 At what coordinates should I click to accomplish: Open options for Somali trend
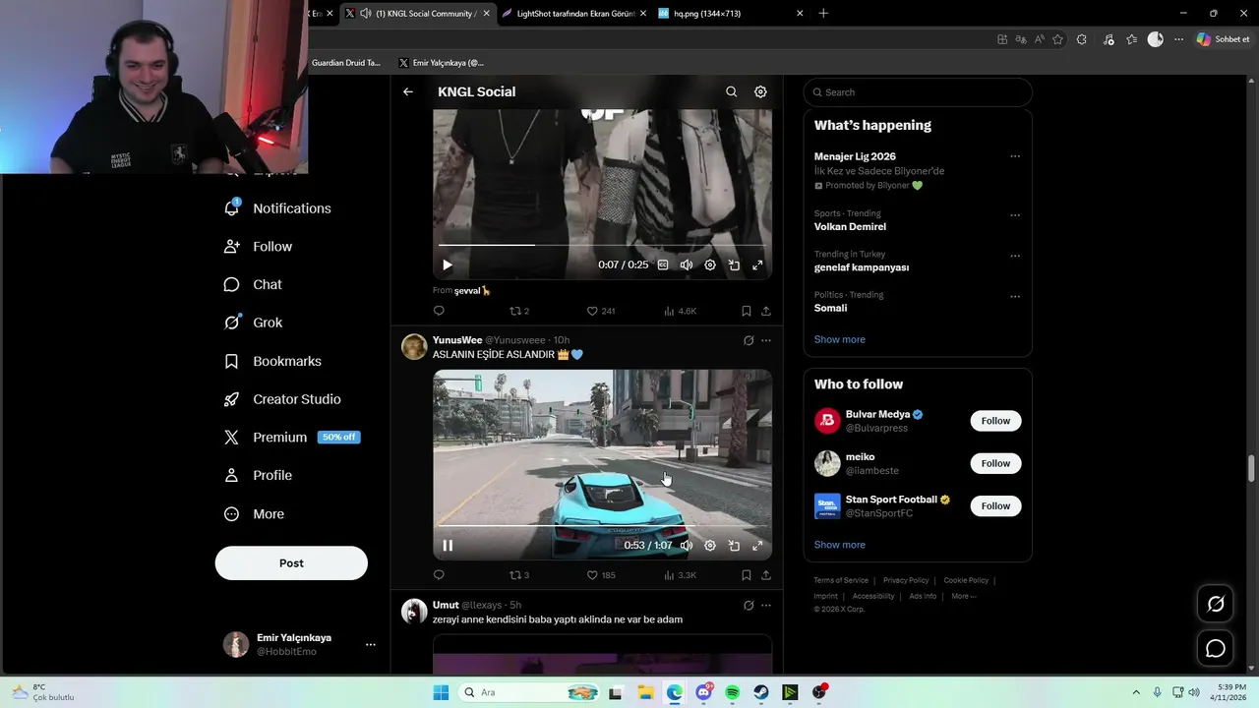[1015, 296]
